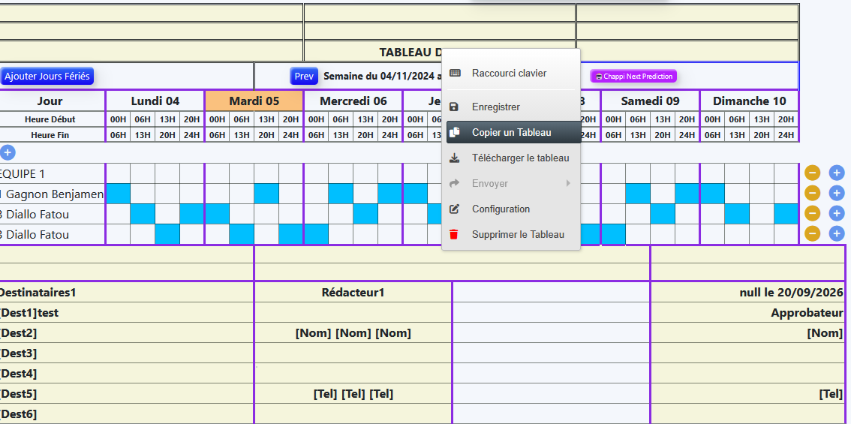Click the keyboard icon beside Raccourci clavier

455,73
